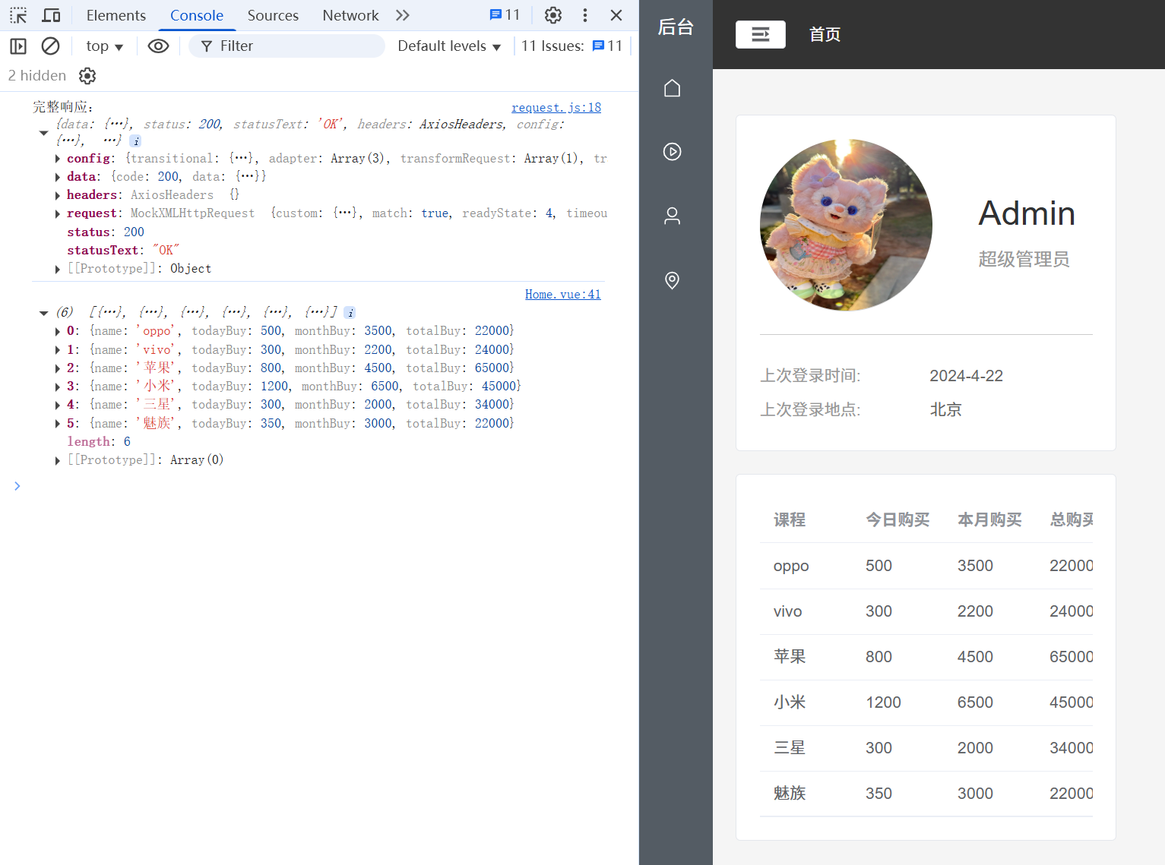Click inside the console Filter input field
1165x865 pixels.
click(x=287, y=46)
